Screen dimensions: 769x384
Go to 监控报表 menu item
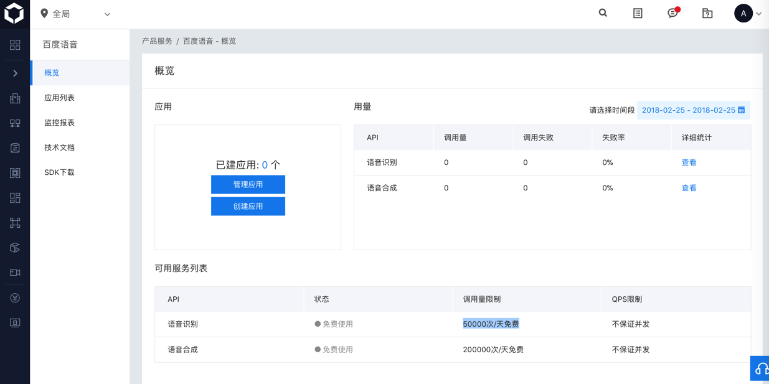coord(60,123)
